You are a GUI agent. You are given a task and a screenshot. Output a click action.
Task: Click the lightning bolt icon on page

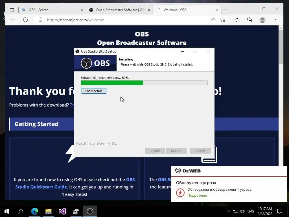[x=70, y=154]
